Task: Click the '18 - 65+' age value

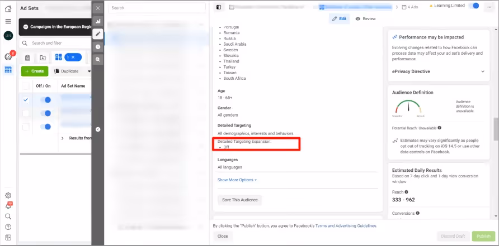Action: coord(225,98)
